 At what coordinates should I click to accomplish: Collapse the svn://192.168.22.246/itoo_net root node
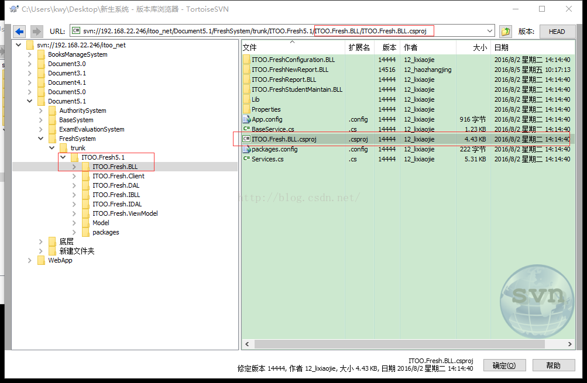click(18, 45)
